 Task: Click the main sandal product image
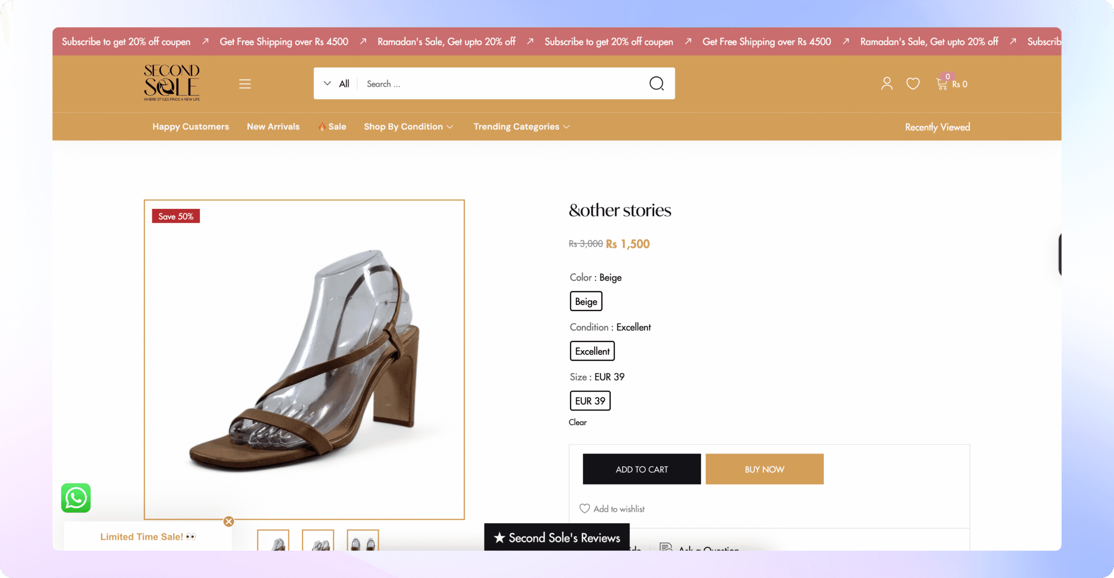304,360
